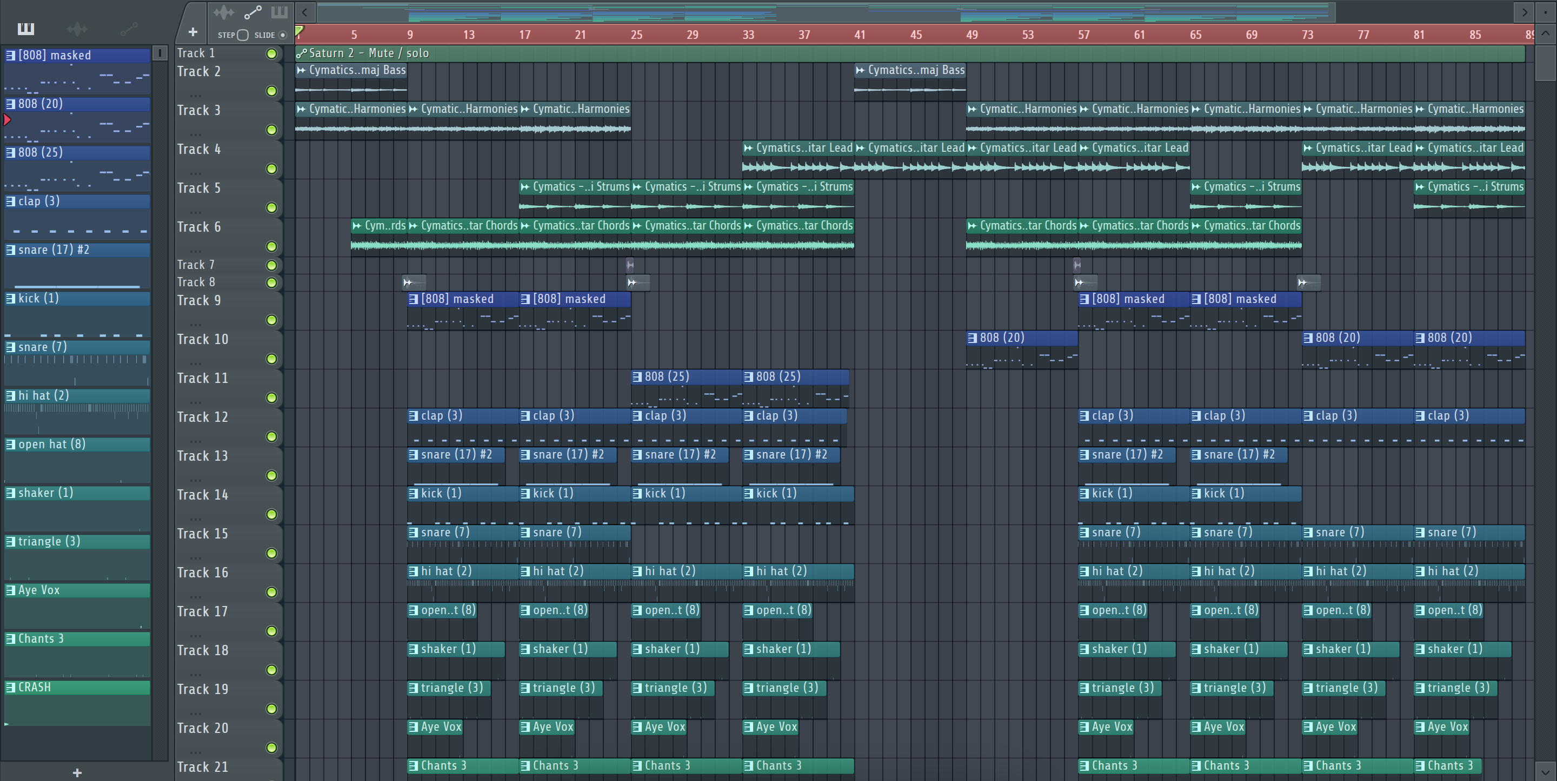Open the menu icon of the first shaker (1) clip on Track 18
The height and width of the screenshot is (781, 1557).
[x=414, y=649]
